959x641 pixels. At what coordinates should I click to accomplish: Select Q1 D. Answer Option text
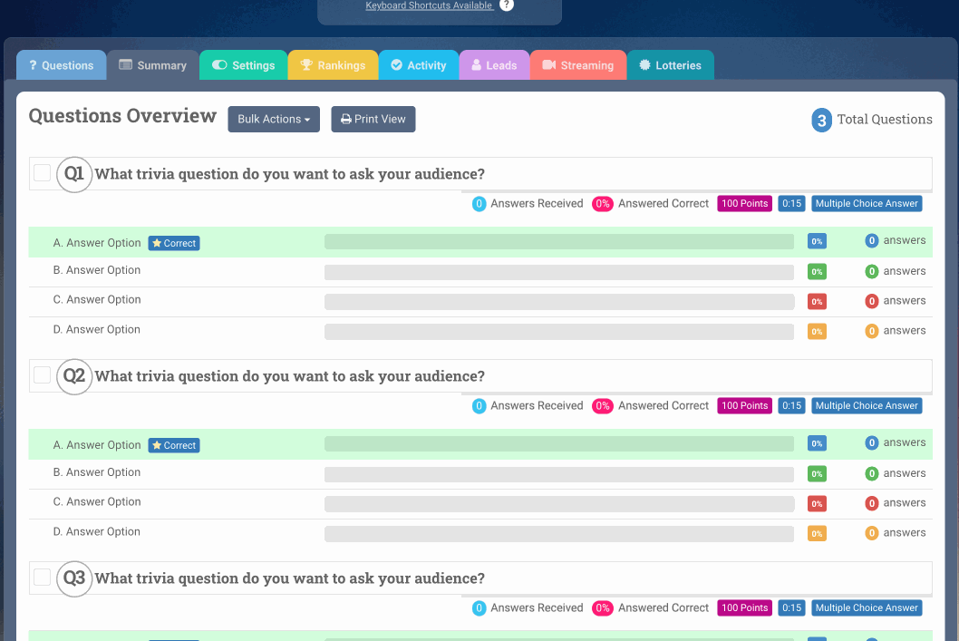(x=97, y=330)
